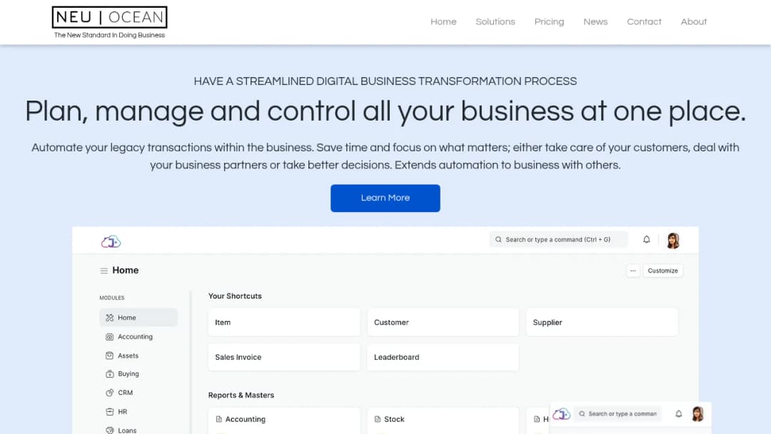
Task: Click the magnifier icon in dashboard search
Action: click(x=498, y=239)
